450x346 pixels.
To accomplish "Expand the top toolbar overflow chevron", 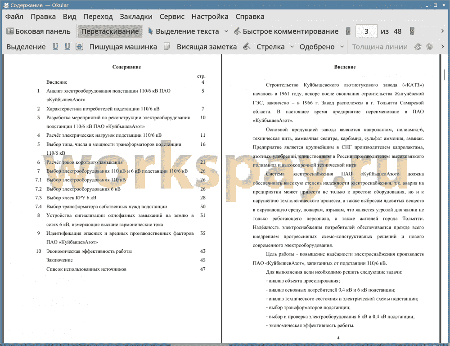I will [442, 31].
